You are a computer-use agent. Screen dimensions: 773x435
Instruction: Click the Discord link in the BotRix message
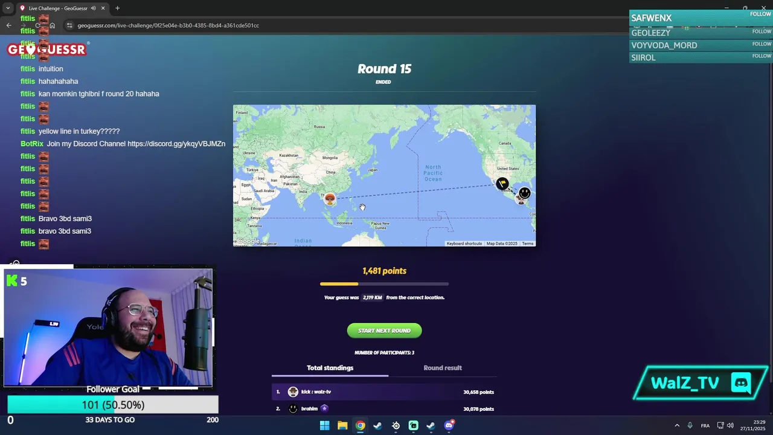[x=176, y=144]
